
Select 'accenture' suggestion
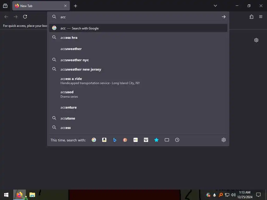pos(138,107)
